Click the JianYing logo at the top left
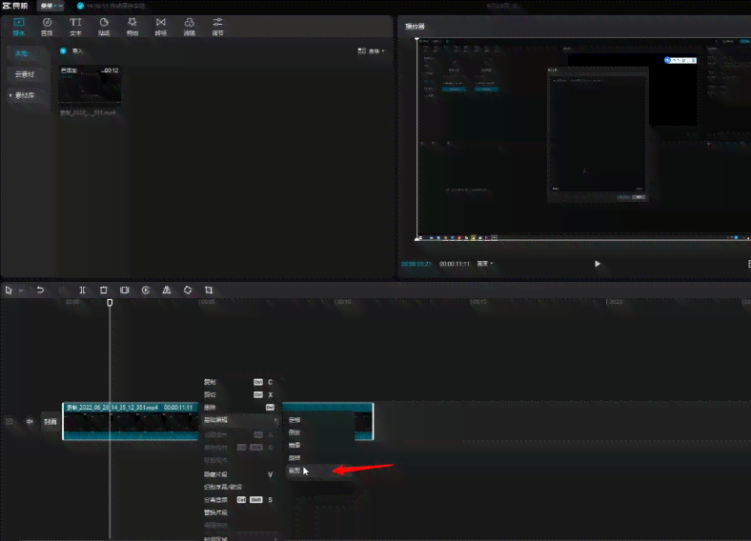The height and width of the screenshot is (541, 751). coord(15,6)
